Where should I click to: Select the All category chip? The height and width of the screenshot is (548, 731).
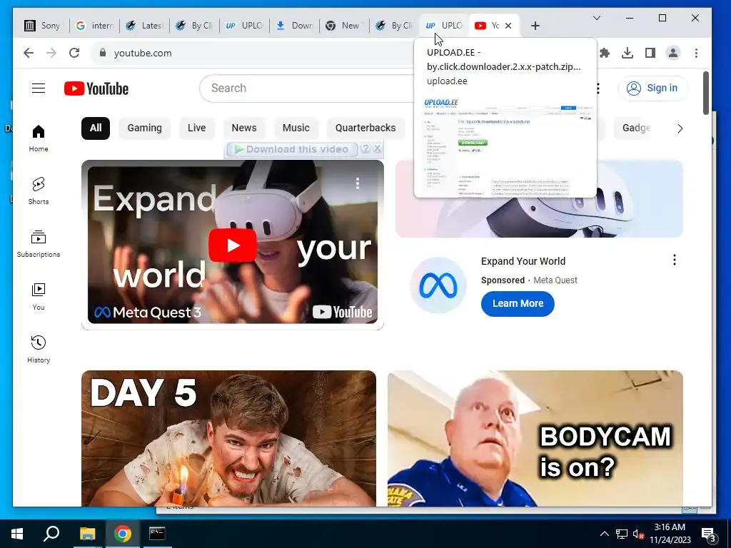pyautogui.click(x=96, y=128)
